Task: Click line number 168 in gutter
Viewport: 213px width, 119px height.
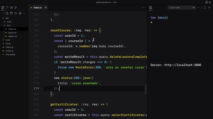Action: click(x=36, y=30)
